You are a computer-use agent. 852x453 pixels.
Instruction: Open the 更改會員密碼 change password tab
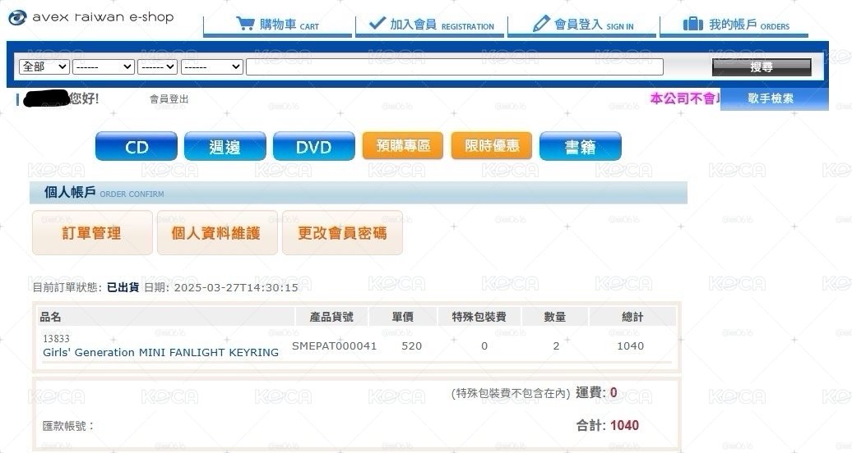pyautogui.click(x=342, y=233)
